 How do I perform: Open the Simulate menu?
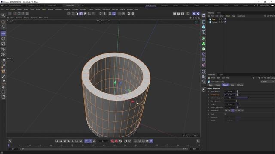coord(83,9)
